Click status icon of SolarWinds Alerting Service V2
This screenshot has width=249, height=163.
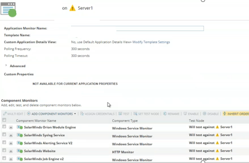pos(20,143)
